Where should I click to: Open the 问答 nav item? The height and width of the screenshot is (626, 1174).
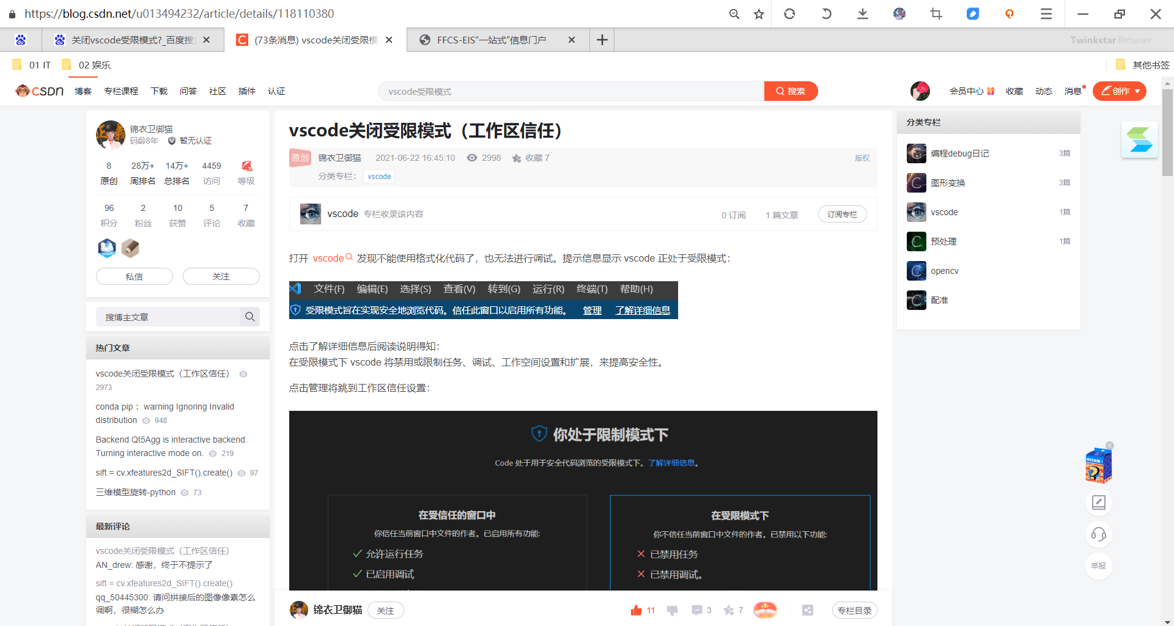[188, 91]
